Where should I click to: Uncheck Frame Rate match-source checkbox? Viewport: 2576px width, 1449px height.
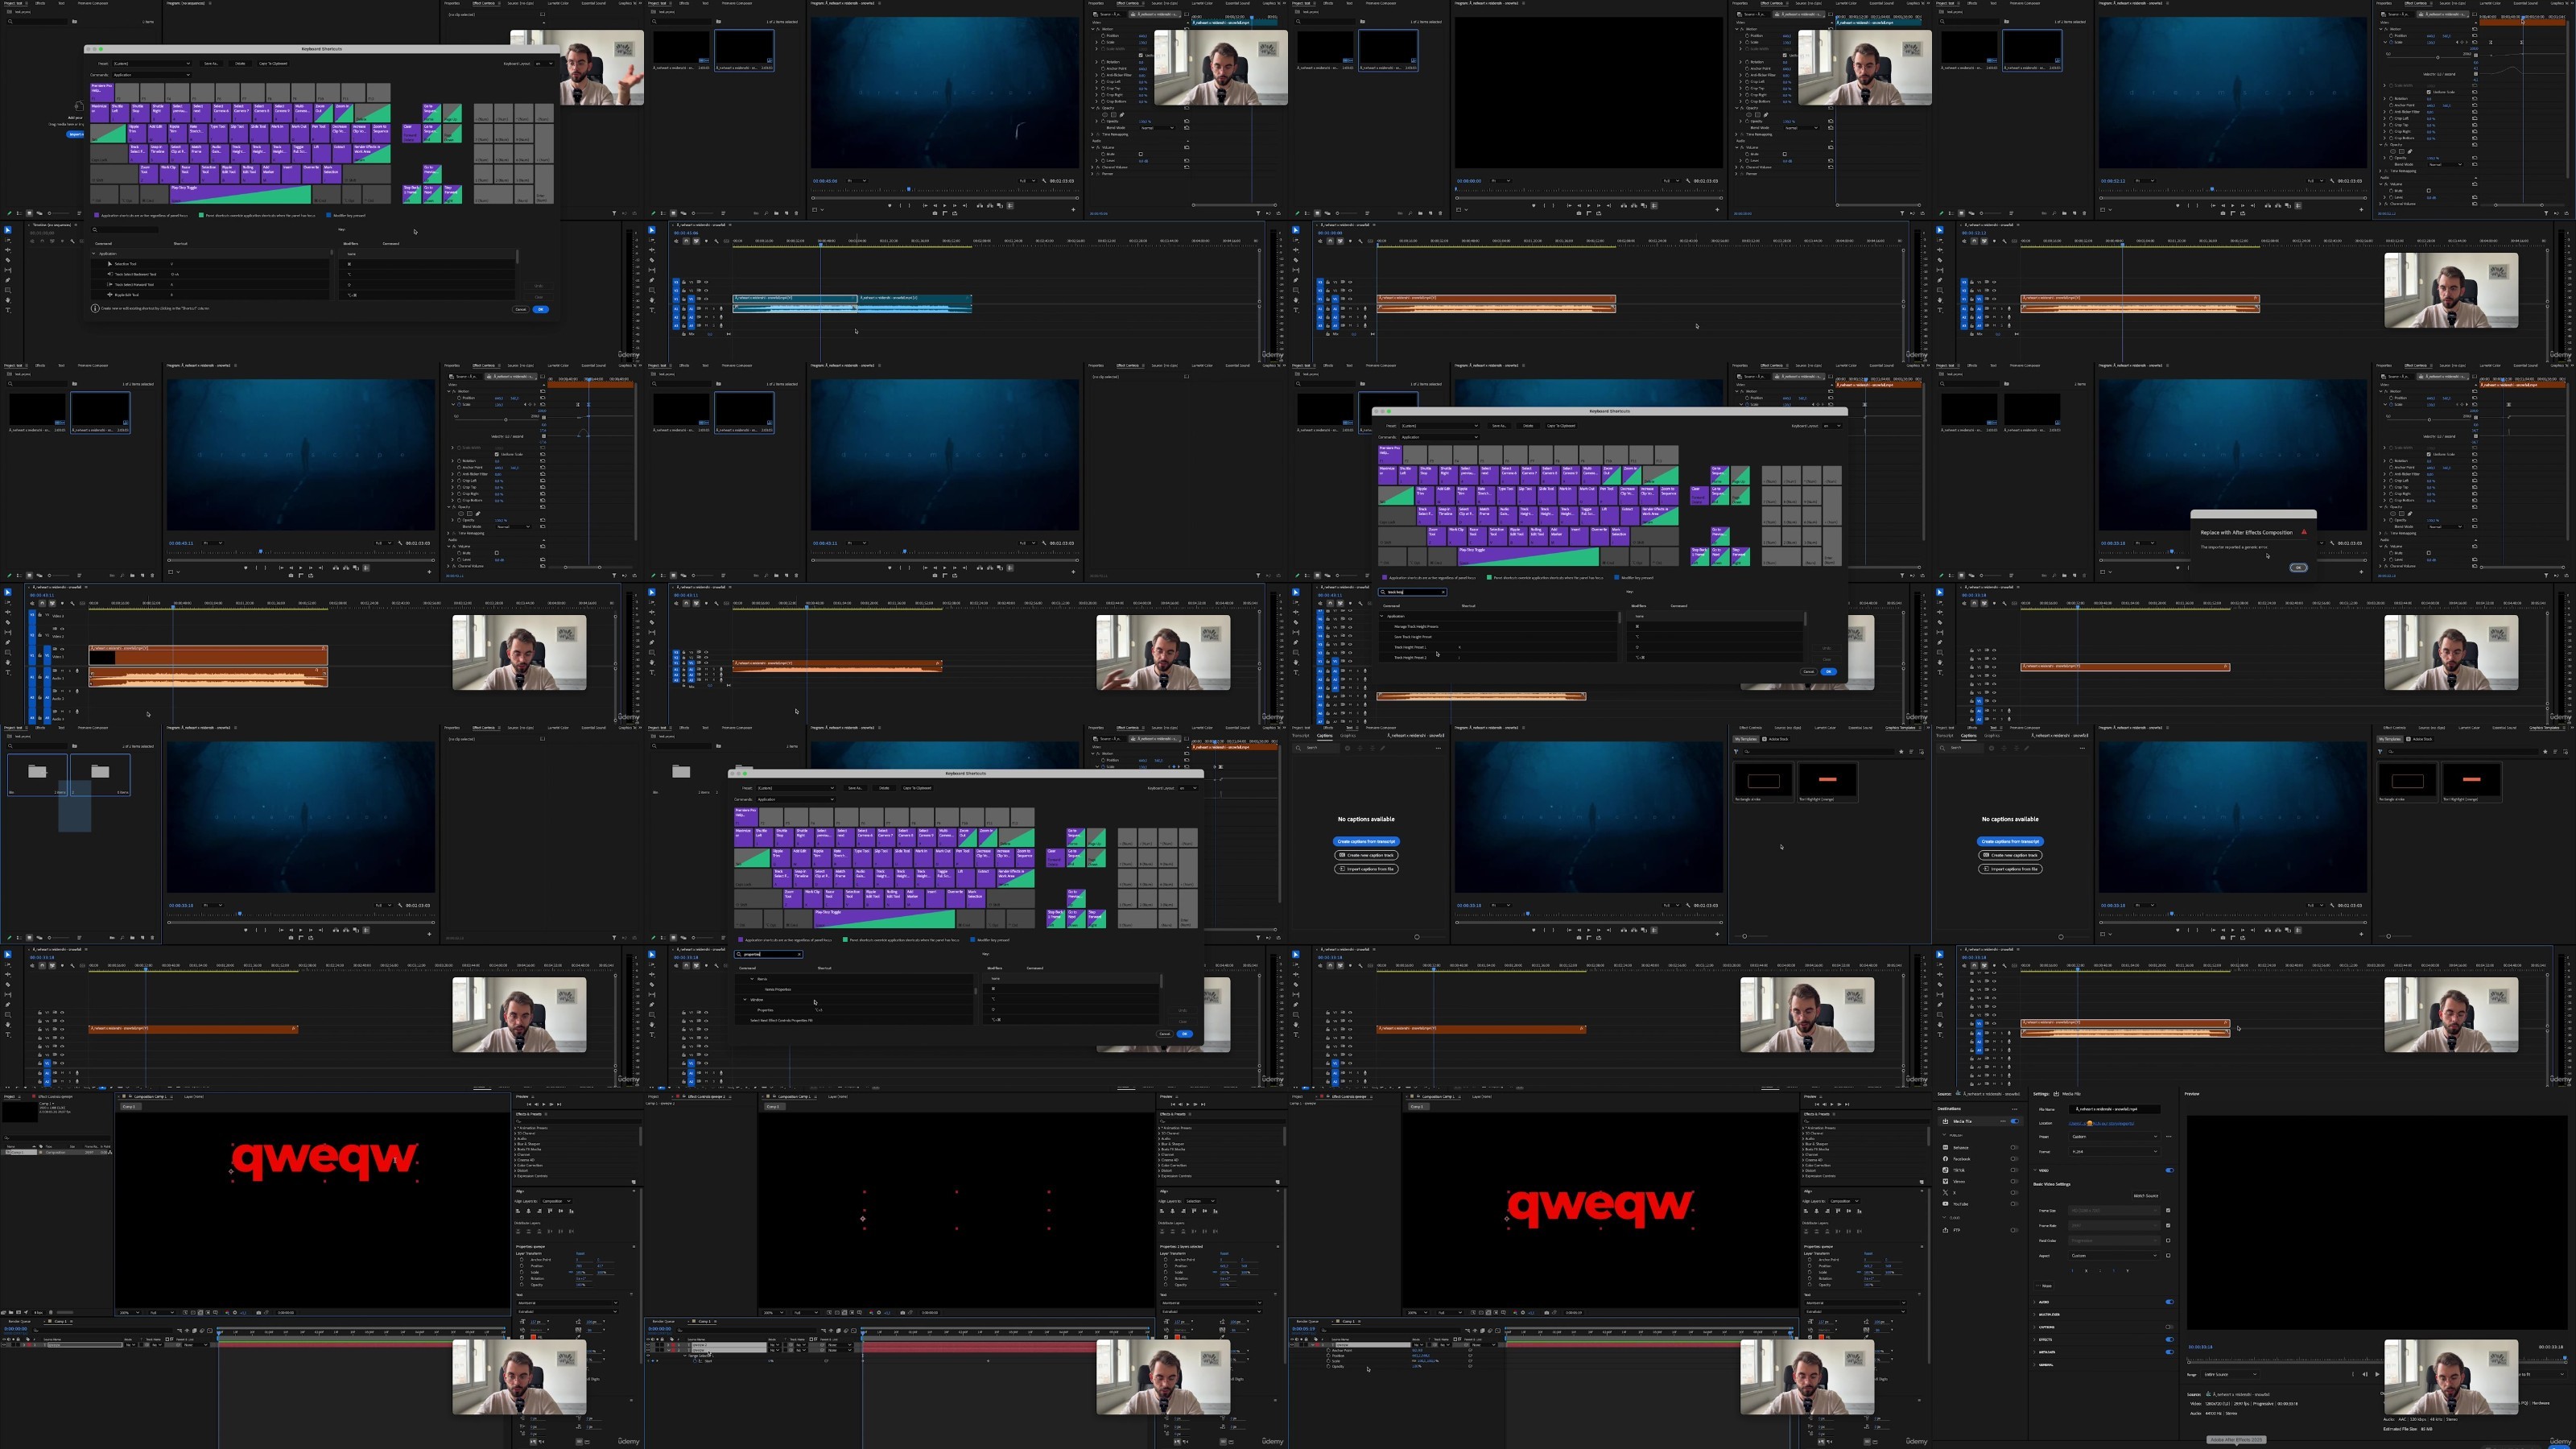2168,1226
